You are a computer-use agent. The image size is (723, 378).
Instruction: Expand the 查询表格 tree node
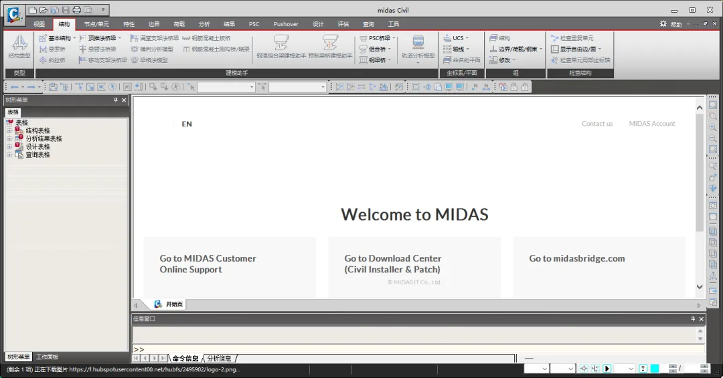click(9, 155)
